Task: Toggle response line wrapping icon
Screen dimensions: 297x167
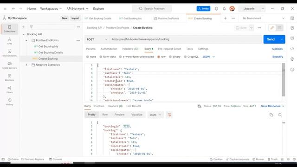Action: pyautogui.click(x=169, y=115)
